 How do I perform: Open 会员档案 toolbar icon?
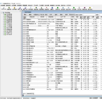coord(14,8)
